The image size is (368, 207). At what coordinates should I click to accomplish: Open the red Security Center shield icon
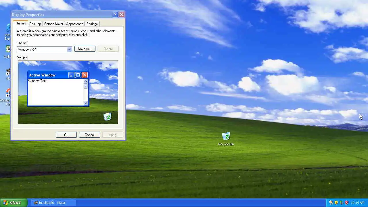pyautogui.click(x=346, y=203)
